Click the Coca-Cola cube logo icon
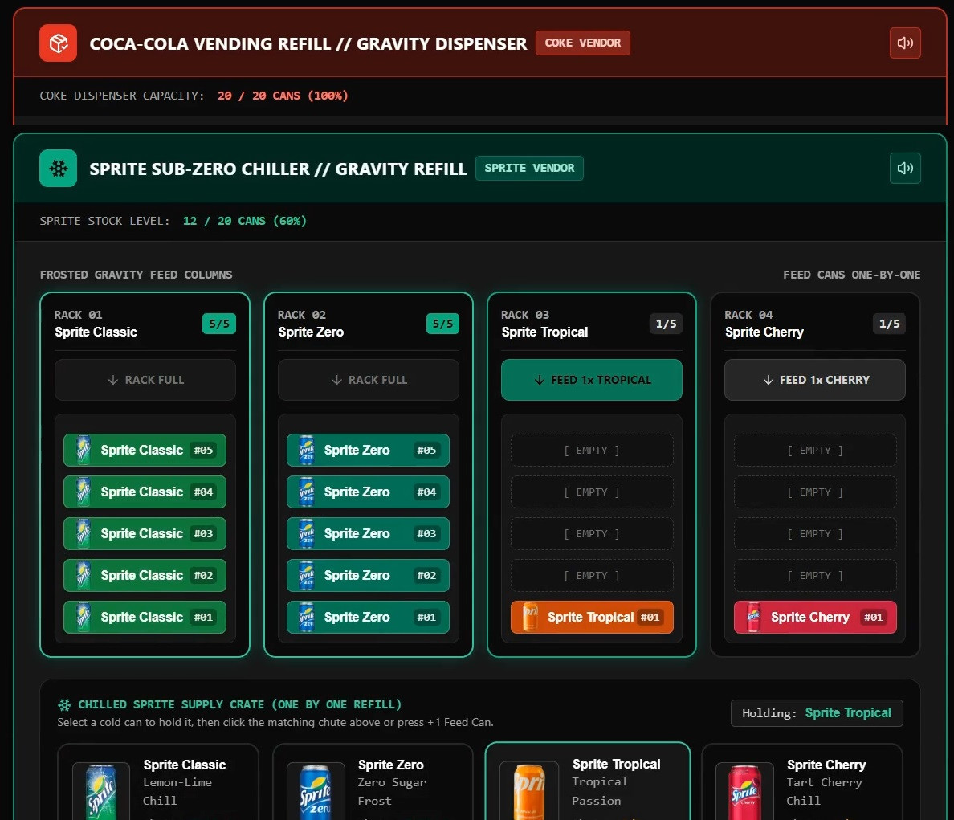The image size is (954, 820). coord(59,43)
